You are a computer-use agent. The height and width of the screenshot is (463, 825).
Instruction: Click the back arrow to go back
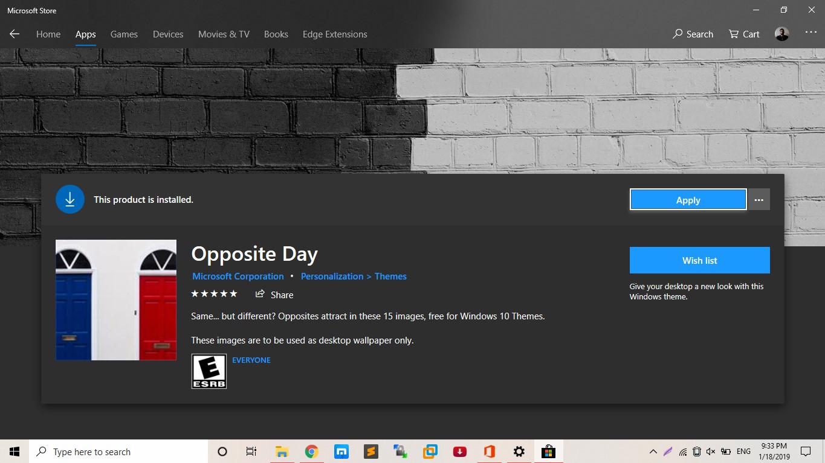pyautogui.click(x=13, y=34)
